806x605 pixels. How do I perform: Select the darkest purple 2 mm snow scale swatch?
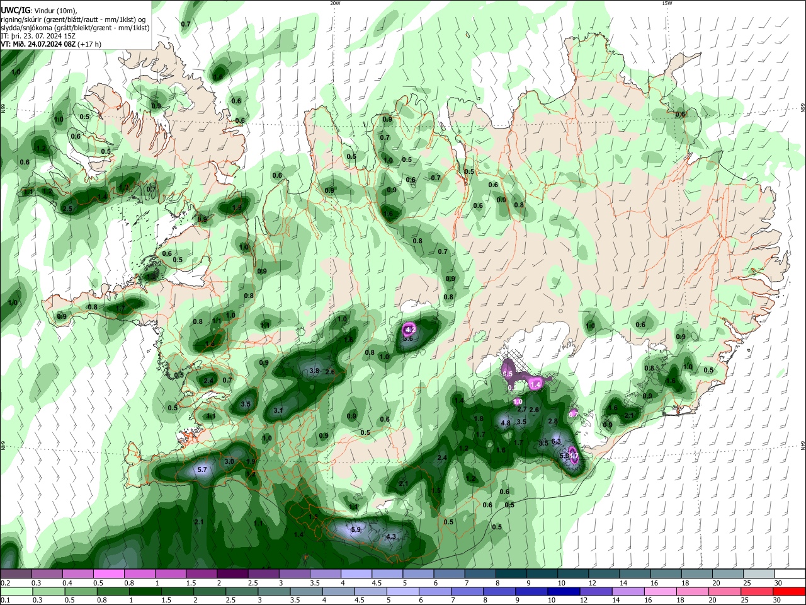232,574
